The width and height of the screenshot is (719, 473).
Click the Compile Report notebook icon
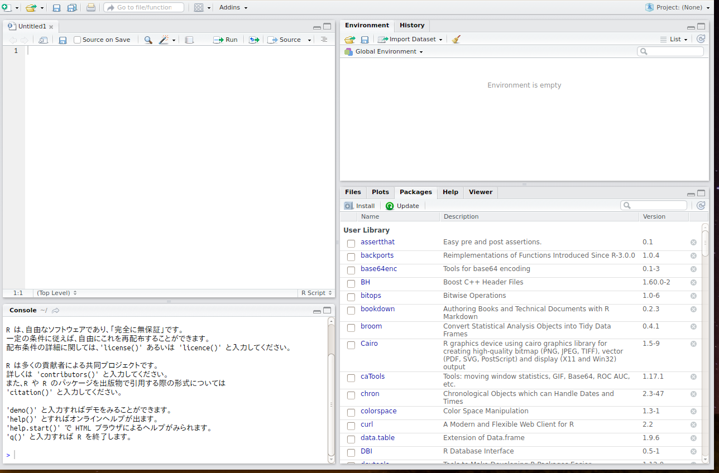coord(189,40)
